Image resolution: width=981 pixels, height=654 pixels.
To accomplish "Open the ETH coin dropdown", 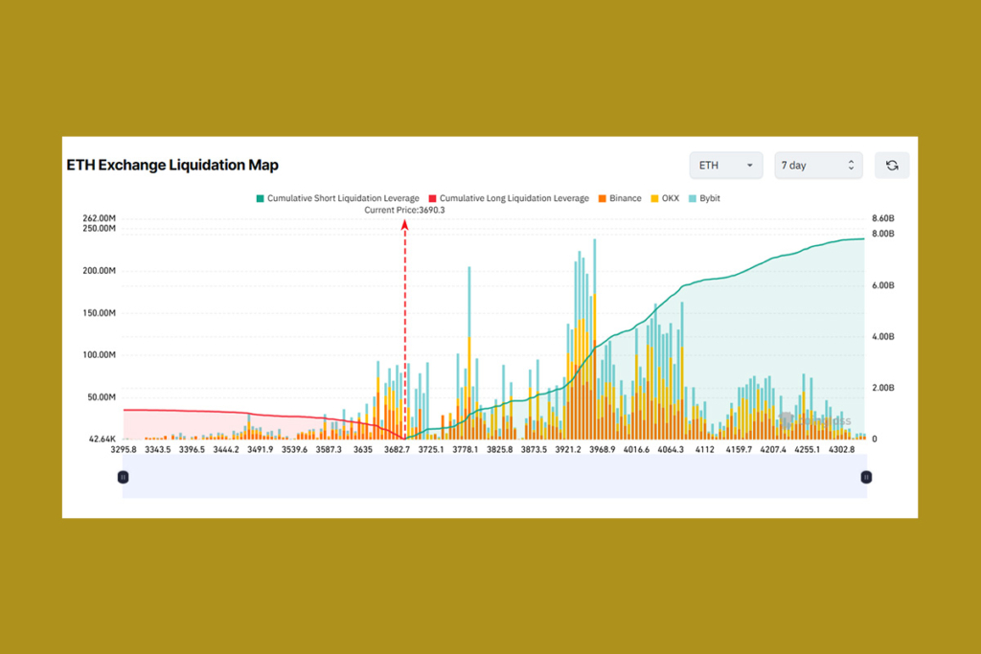I will 725,166.
